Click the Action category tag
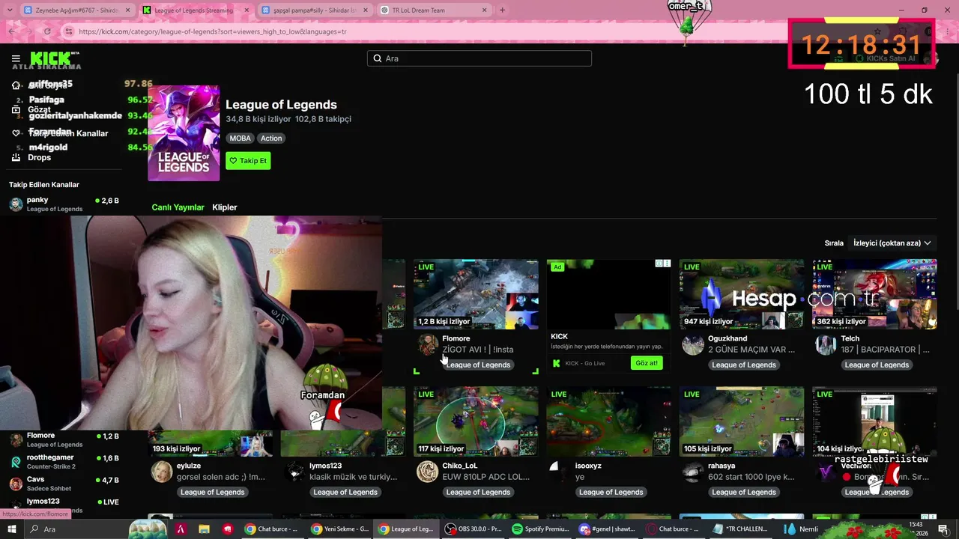The image size is (959, 539). [x=271, y=138]
